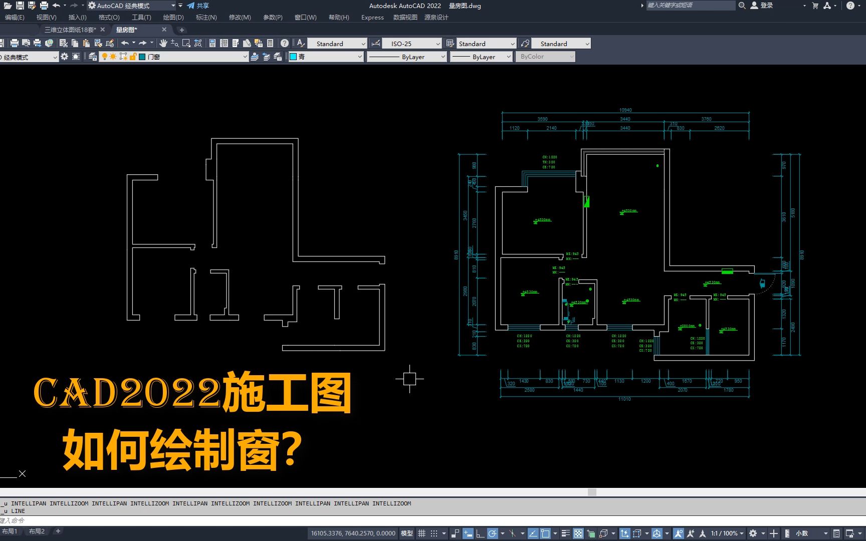Select the Pan hand tool

coord(163,43)
